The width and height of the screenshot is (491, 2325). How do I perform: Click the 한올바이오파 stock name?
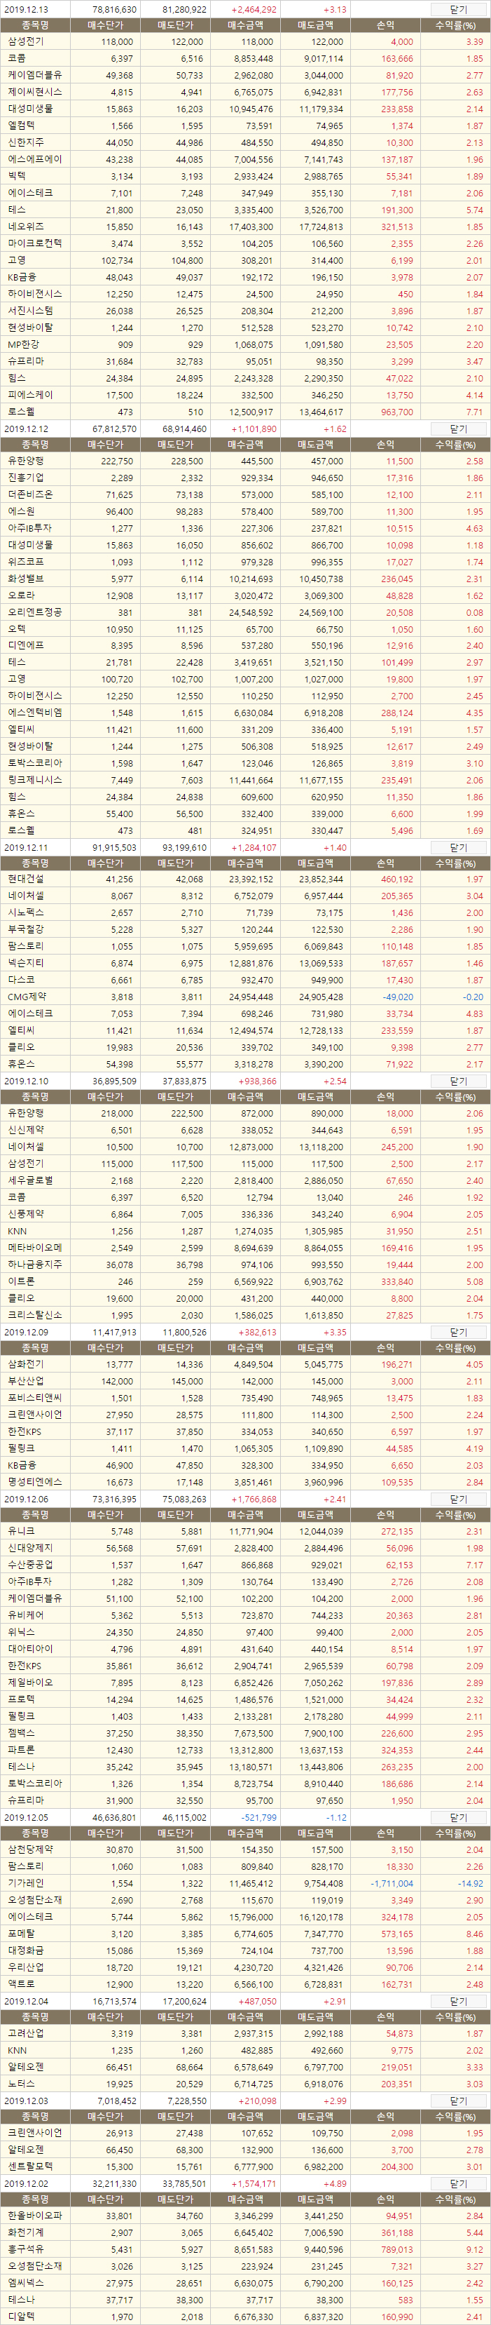tap(35, 2216)
